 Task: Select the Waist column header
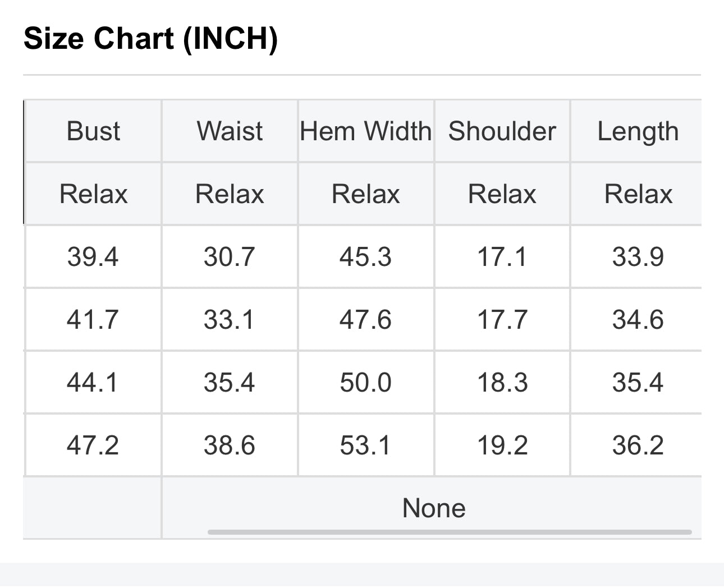[x=230, y=131]
